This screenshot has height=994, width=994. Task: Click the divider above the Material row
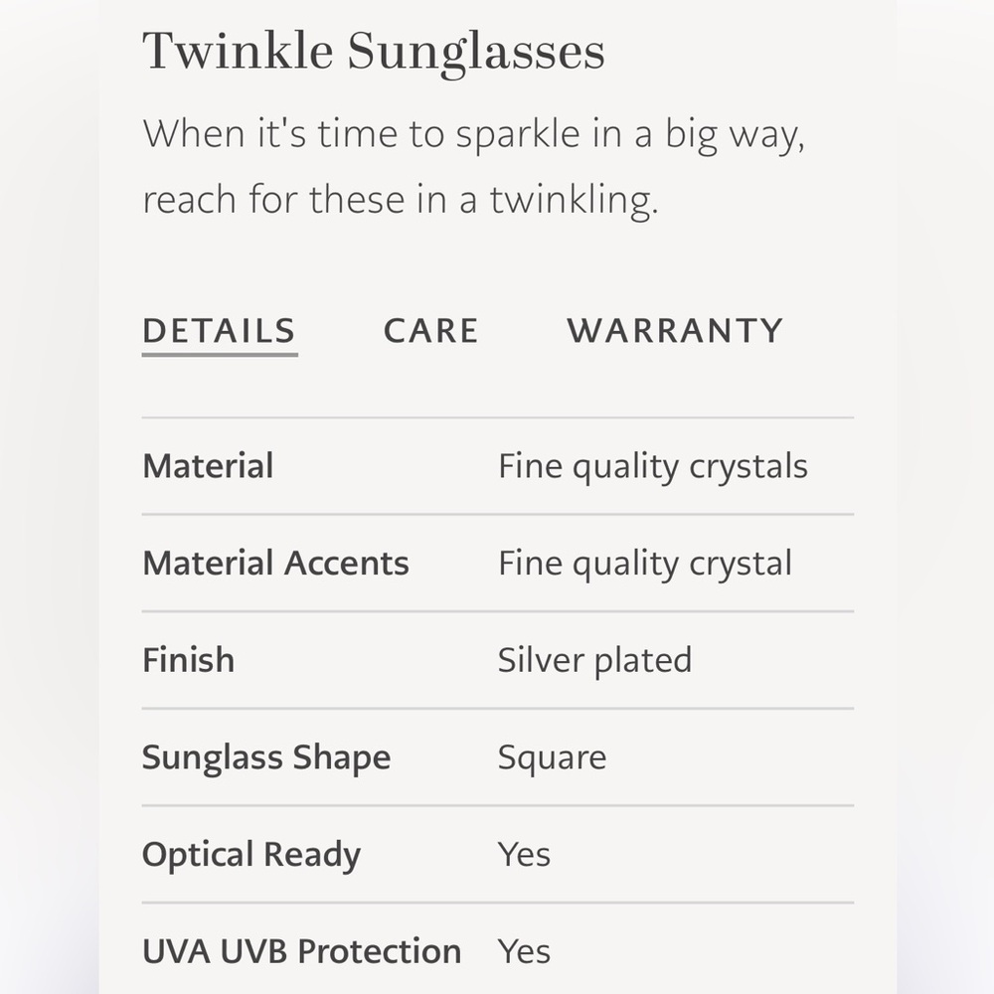point(497,414)
